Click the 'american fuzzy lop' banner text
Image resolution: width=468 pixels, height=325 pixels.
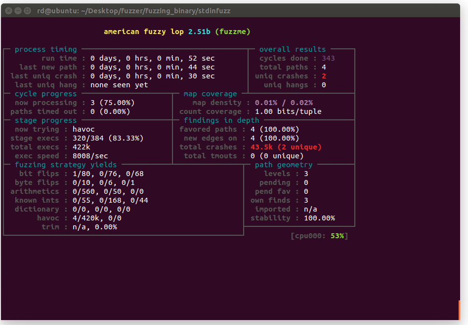[144, 32]
